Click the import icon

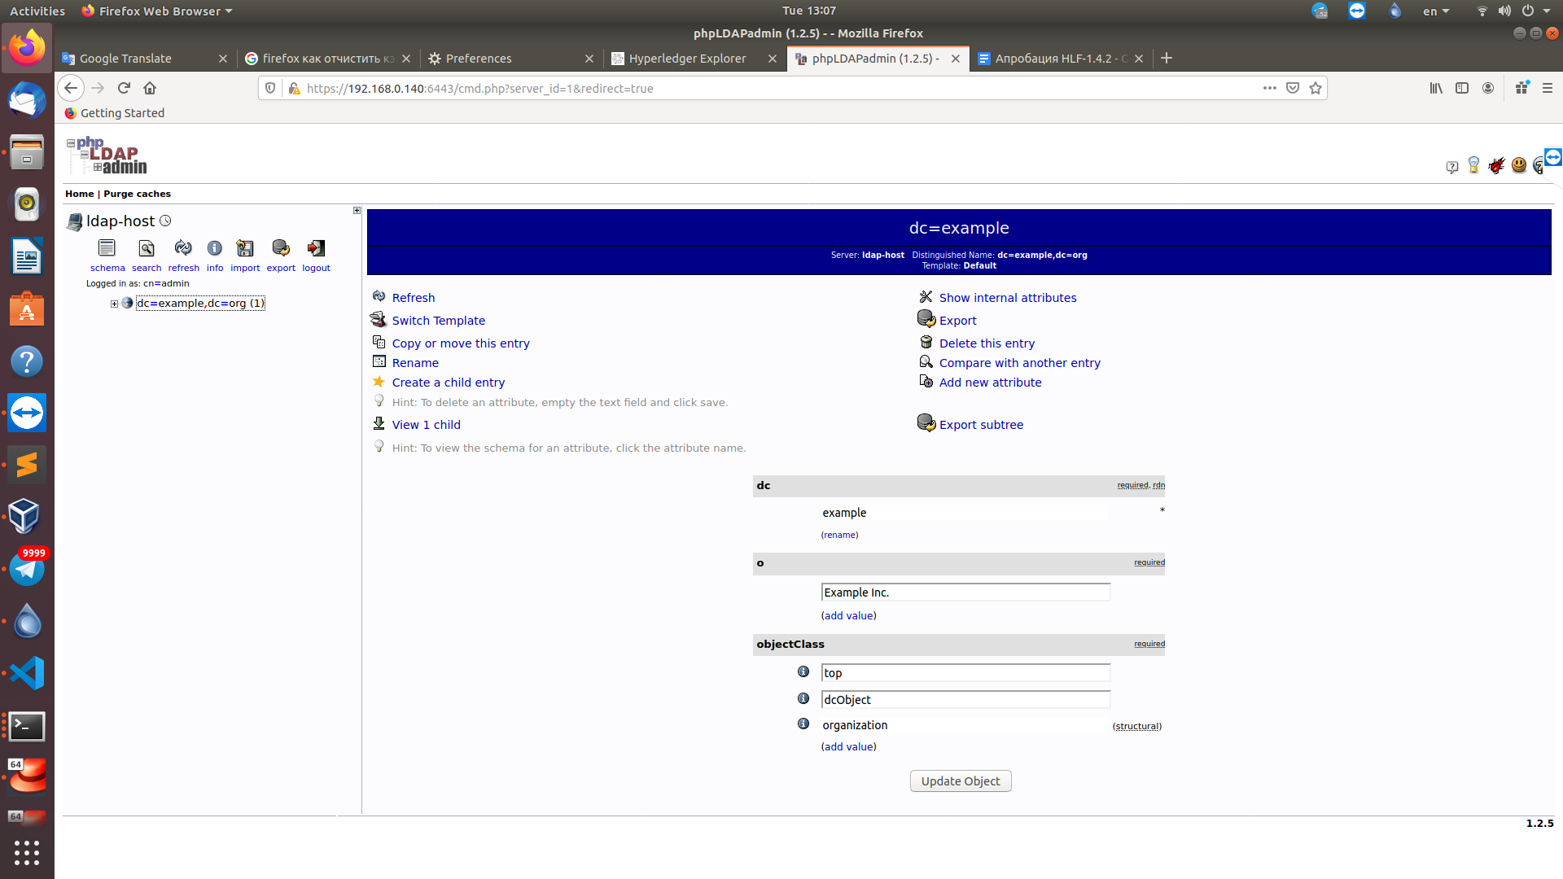coord(245,248)
